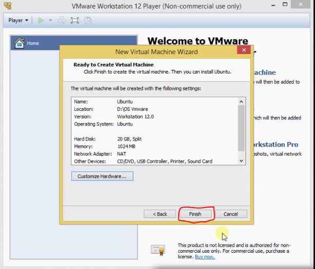
Task: Click the settings list scrollbar thumb
Action: coord(241,128)
